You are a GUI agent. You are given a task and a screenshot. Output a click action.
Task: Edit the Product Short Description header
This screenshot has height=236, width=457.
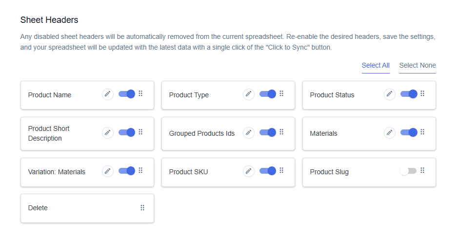(108, 133)
